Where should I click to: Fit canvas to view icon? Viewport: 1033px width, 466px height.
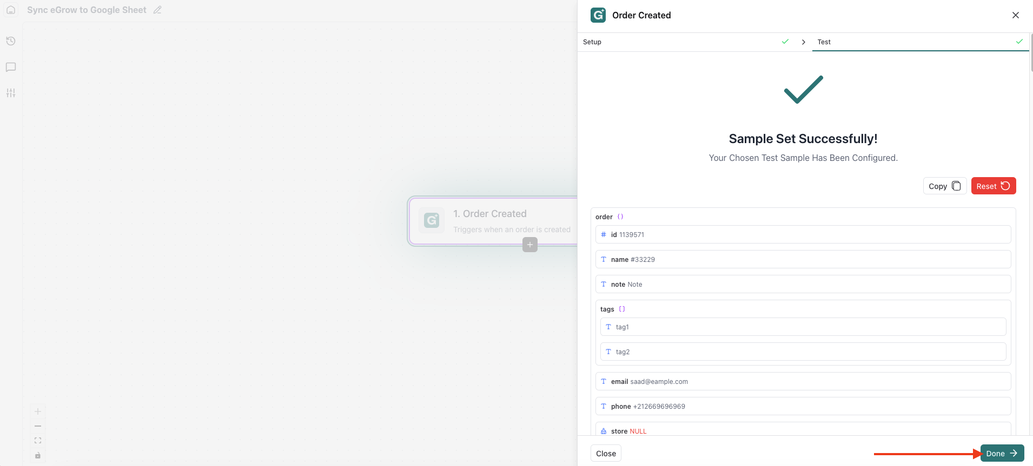[38, 441]
